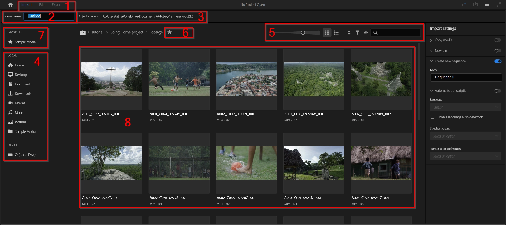
Task: Open the Pictures location in sidebar
Action: pos(17,122)
